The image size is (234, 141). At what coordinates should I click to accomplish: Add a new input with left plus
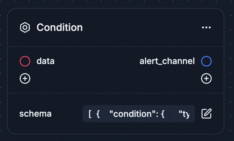pyautogui.click(x=25, y=79)
